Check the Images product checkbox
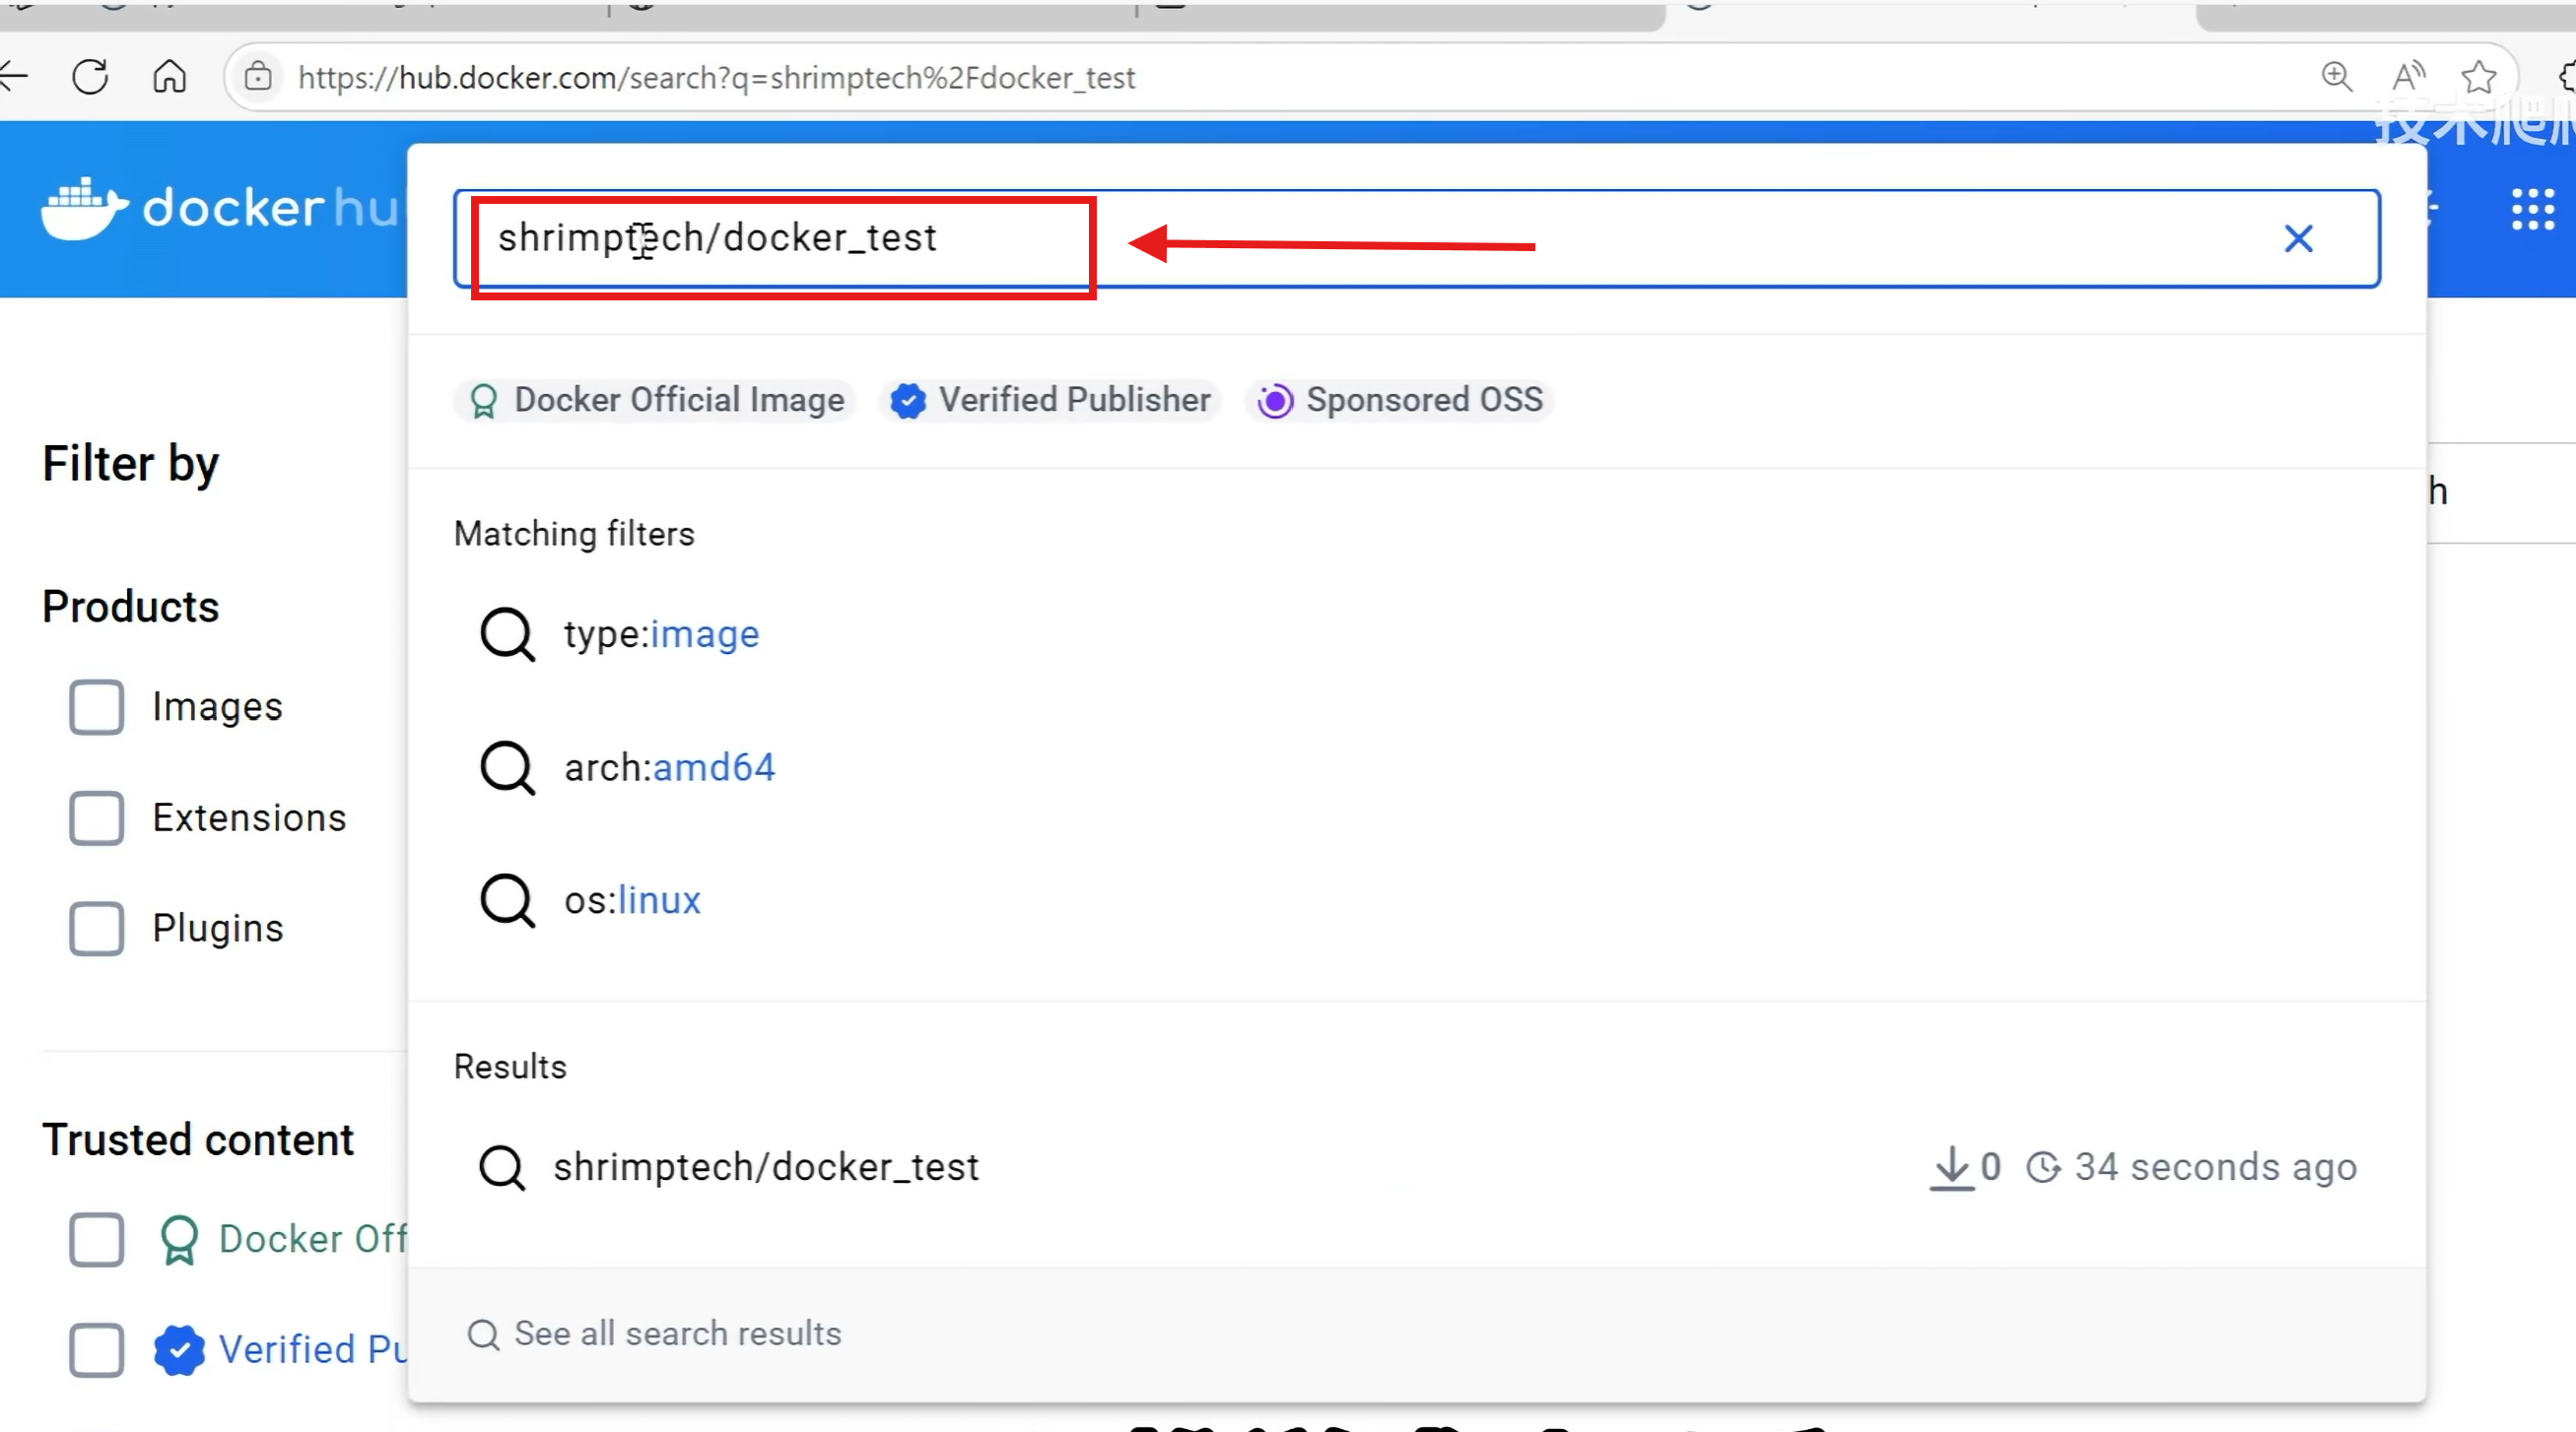 97,707
